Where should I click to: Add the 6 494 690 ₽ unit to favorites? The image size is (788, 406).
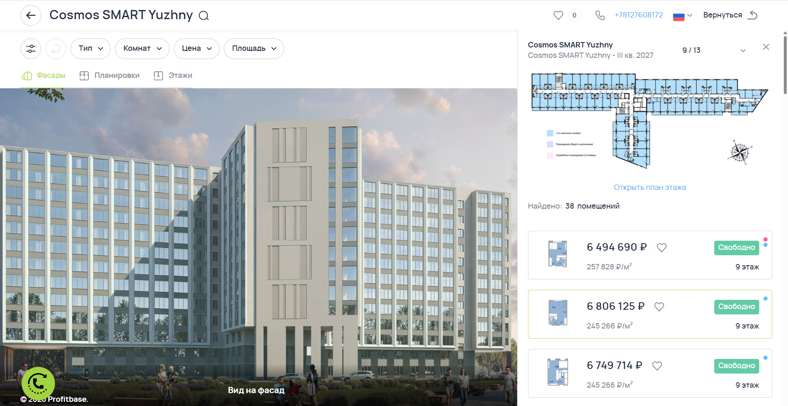pyautogui.click(x=661, y=248)
